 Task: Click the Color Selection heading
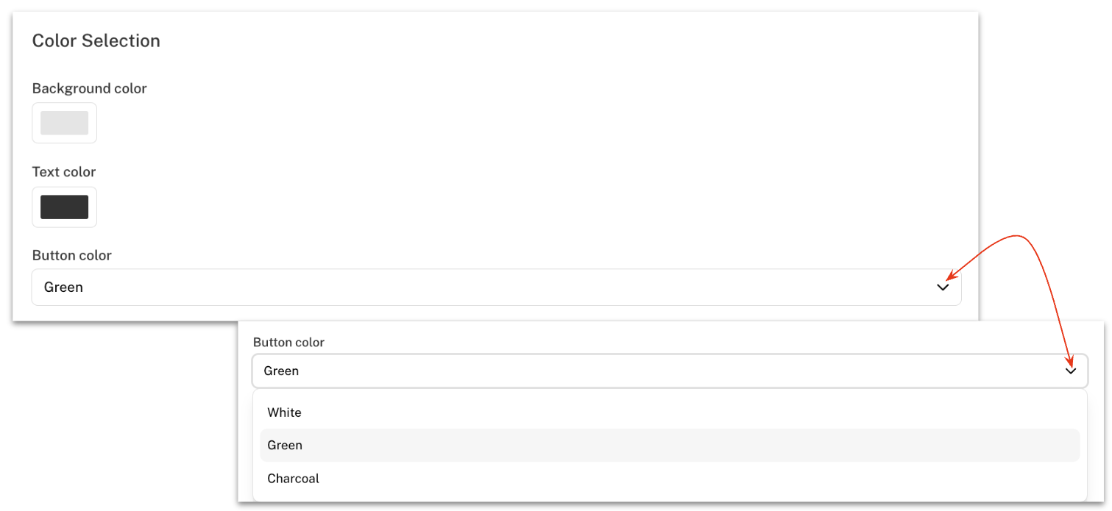tap(96, 41)
